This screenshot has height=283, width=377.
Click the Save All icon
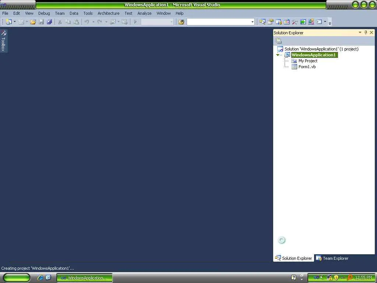click(50, 22)
